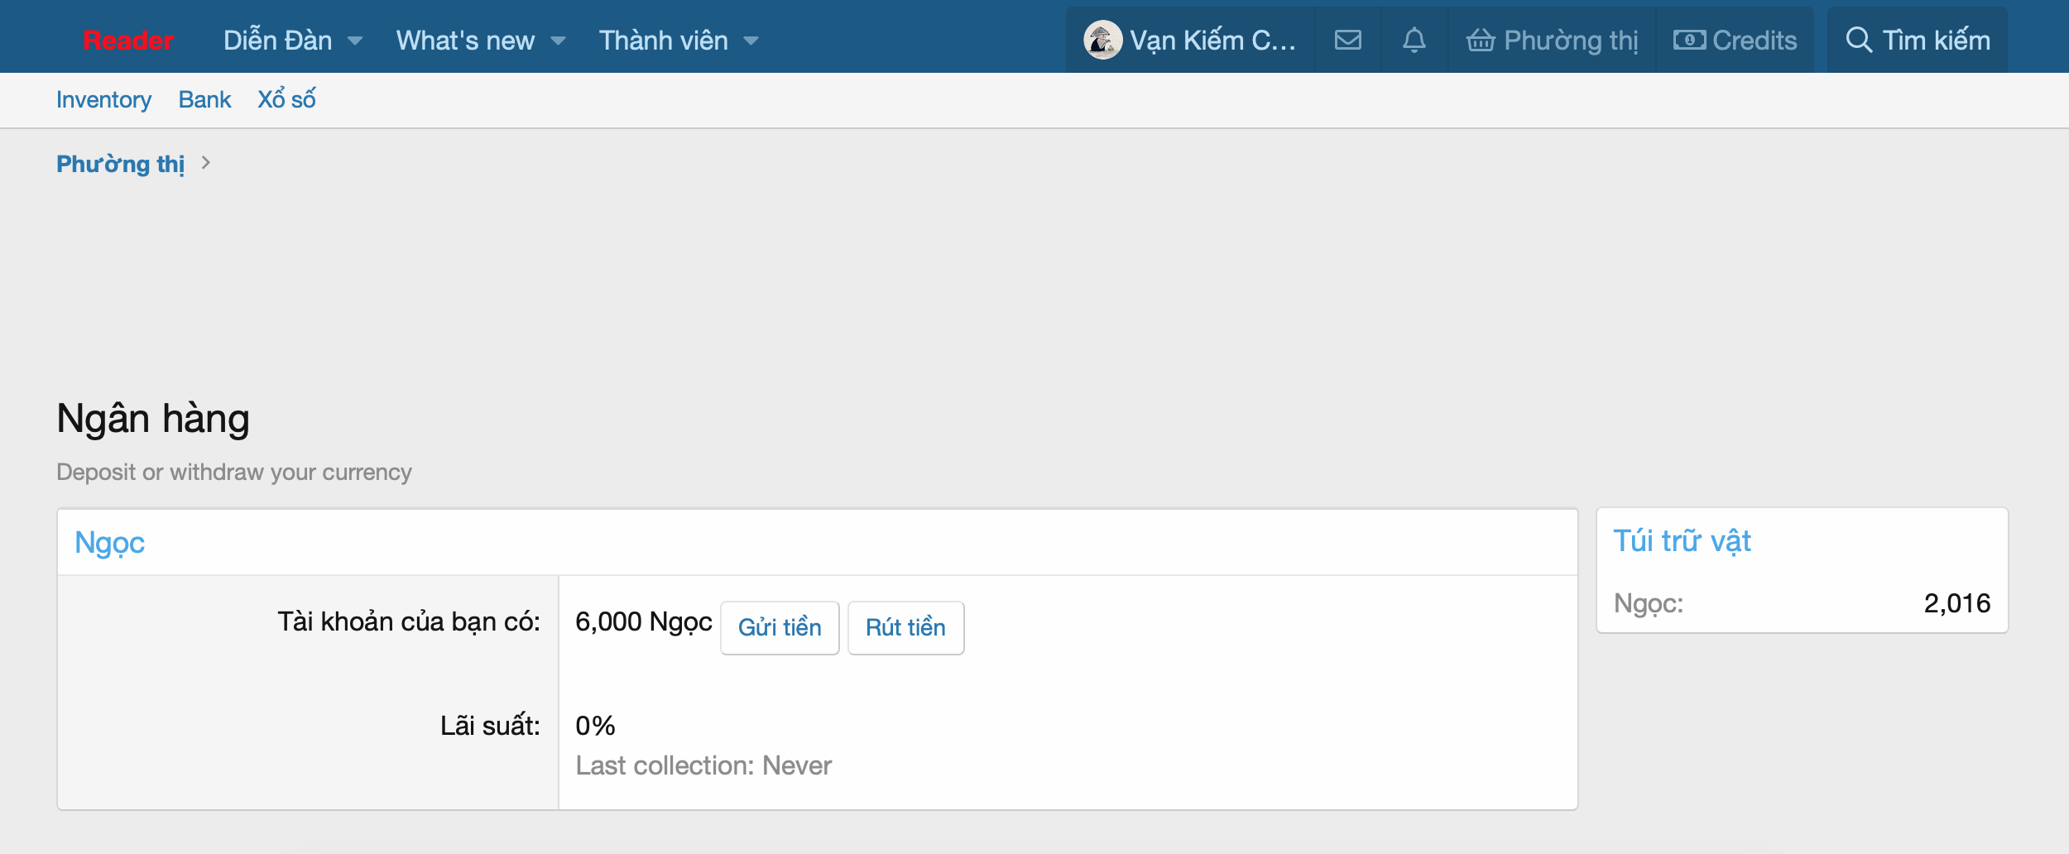2069x854 pixels.
Task: Click the Reader site logo
Action: coord(127,40)
